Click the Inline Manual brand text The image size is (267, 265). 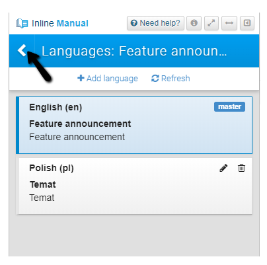(x=60, y=23)
